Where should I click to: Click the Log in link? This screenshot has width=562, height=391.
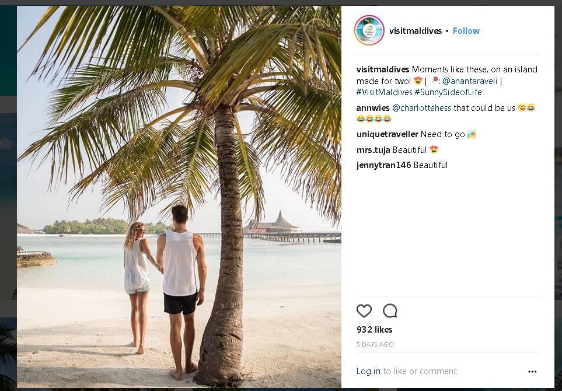368,371
